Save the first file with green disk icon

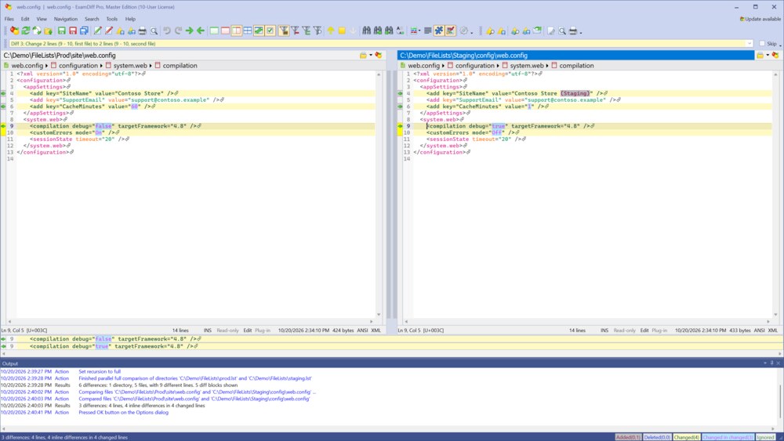[61, 31]
